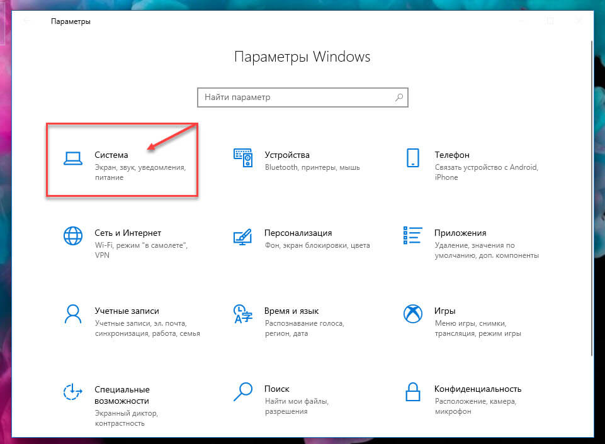Image resolution: width=605 pixels, height=444 pixels.
Task: Open the Поиск magnifier category icon
Action: 243,392
